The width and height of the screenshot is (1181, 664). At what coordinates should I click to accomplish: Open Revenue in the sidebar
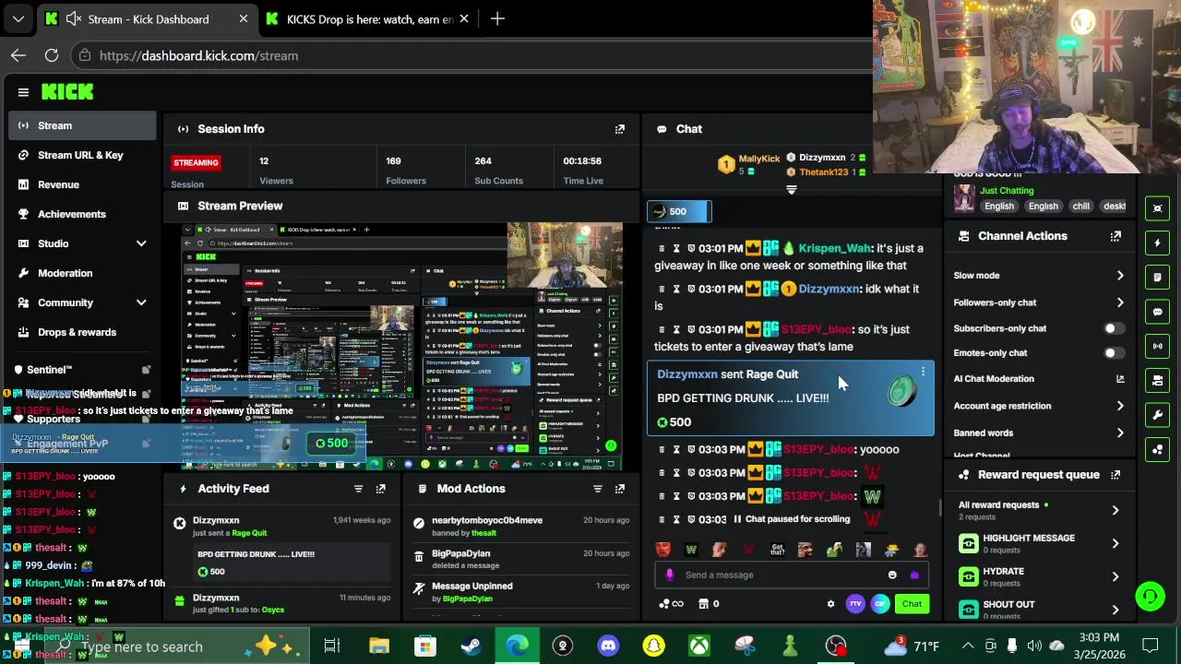[82, 184]
